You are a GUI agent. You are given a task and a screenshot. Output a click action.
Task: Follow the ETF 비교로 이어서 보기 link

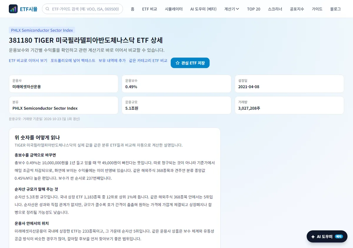(x=28, y=61)
